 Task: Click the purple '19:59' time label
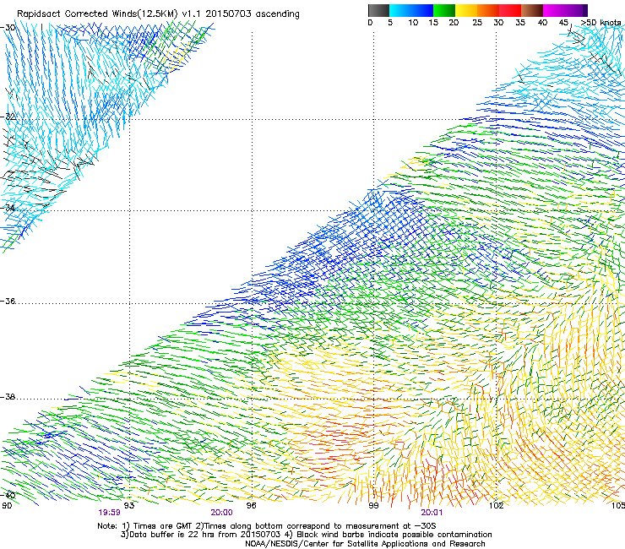109,513
